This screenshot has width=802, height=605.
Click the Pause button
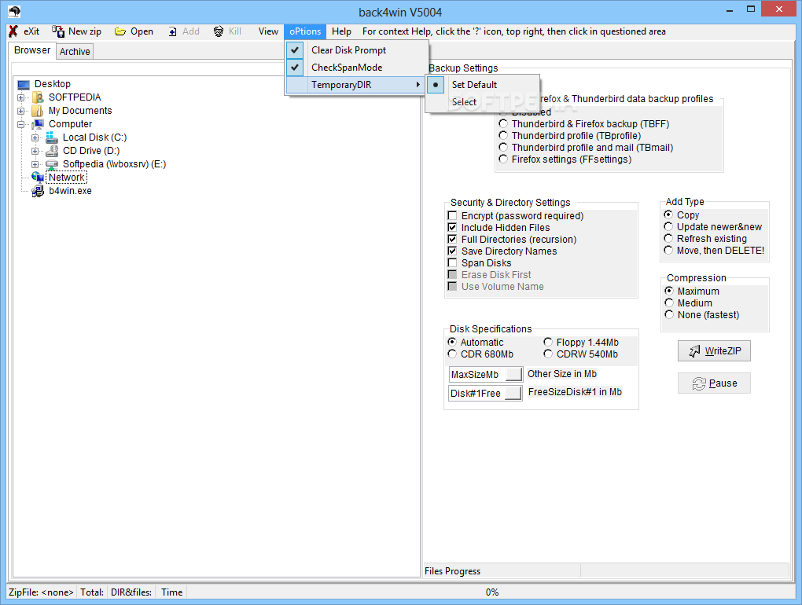(714, 383)
